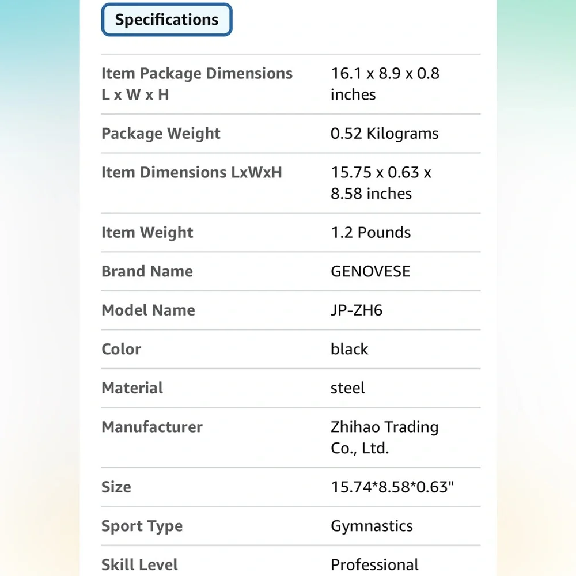The image size is (576, 576).
Task: Select the Zhihao Trading Co., Ltd. value
Action: pyautogui.click(x=385, y=438)
